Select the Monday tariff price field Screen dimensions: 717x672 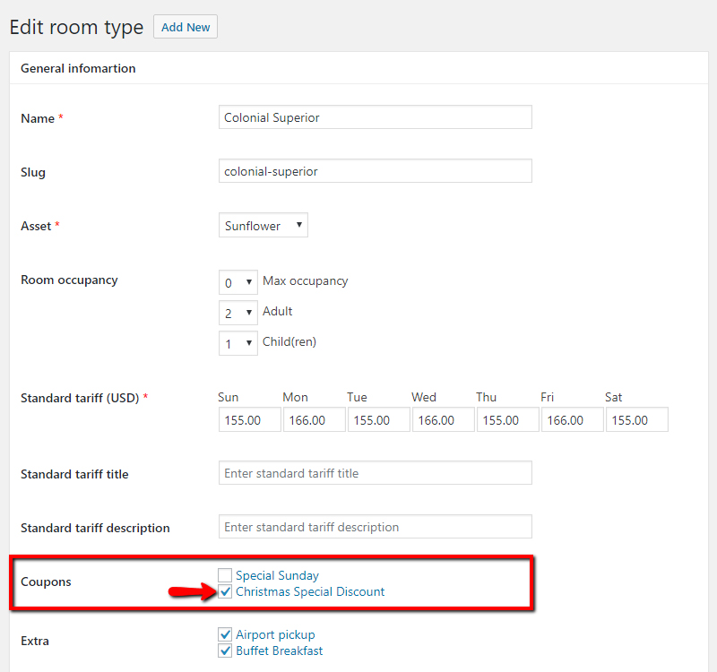pos(314,418)
